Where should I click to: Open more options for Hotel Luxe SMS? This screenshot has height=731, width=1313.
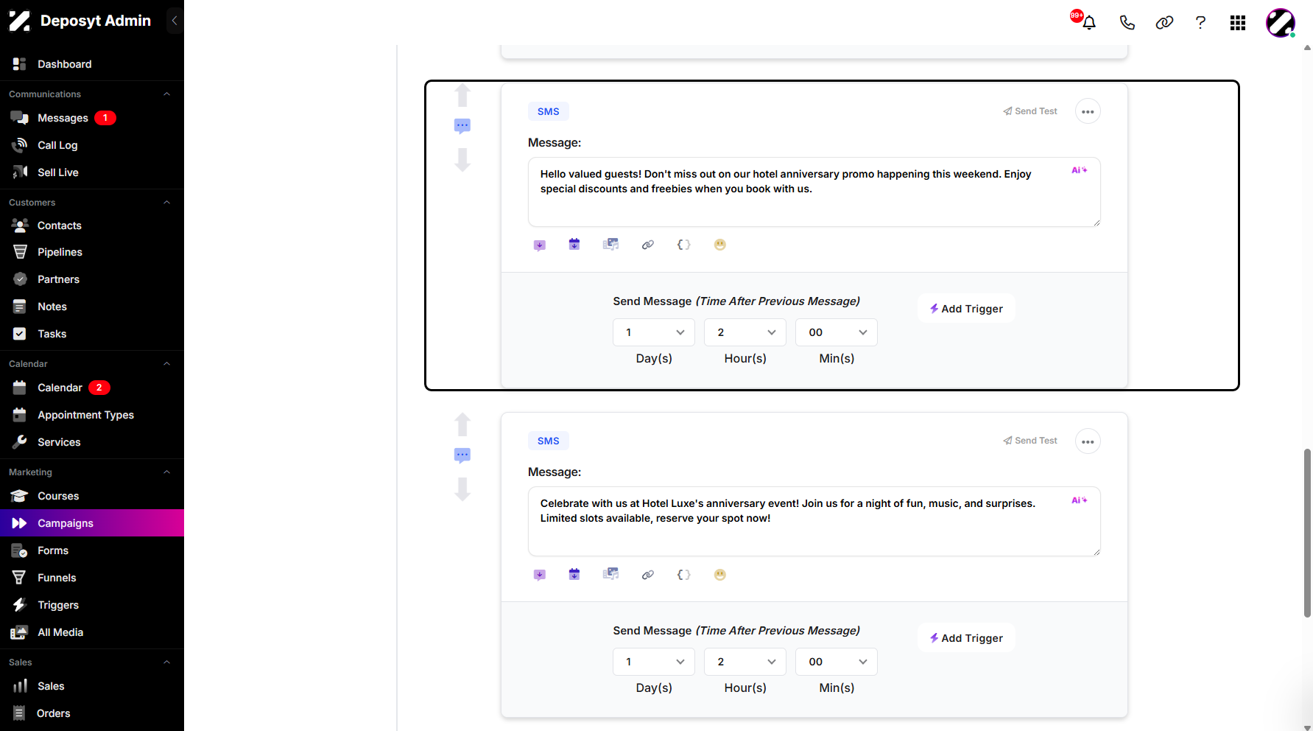point(1088,441)
